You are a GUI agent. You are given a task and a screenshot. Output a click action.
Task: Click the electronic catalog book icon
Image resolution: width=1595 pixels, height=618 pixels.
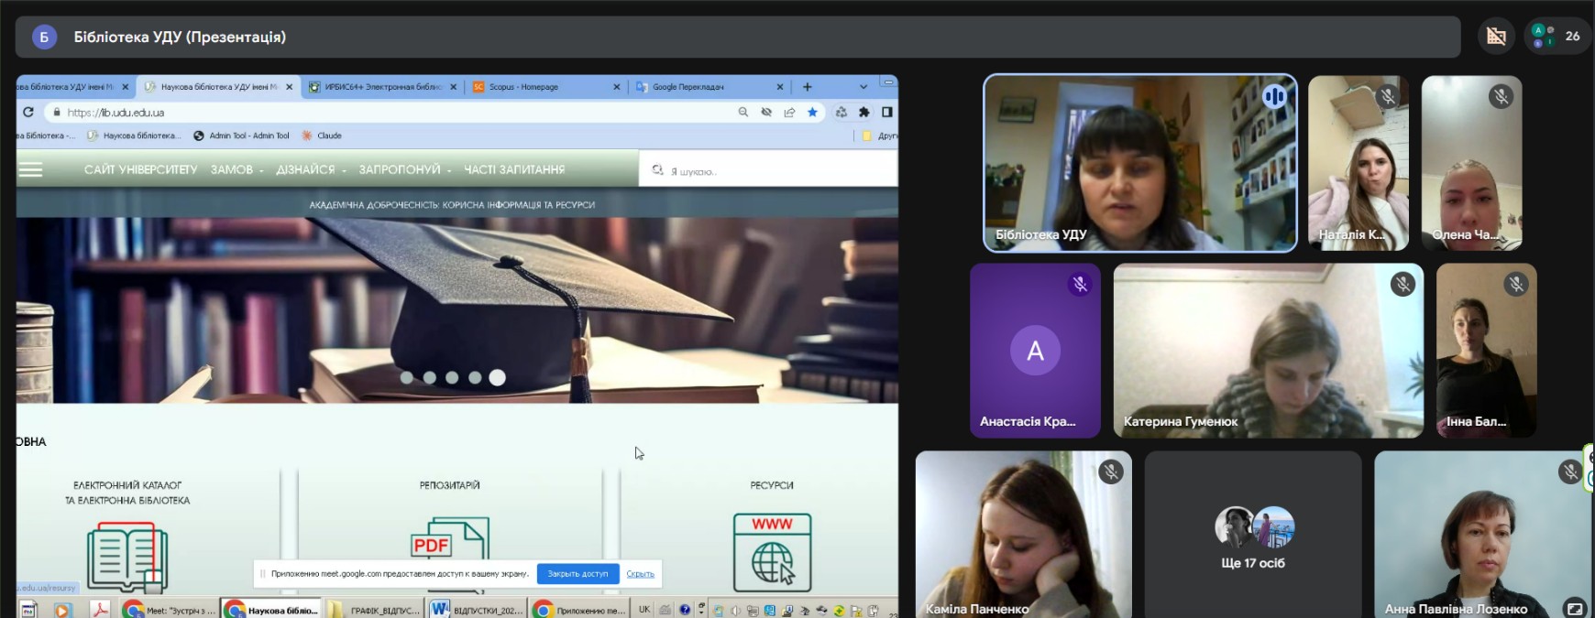(127, 556)
